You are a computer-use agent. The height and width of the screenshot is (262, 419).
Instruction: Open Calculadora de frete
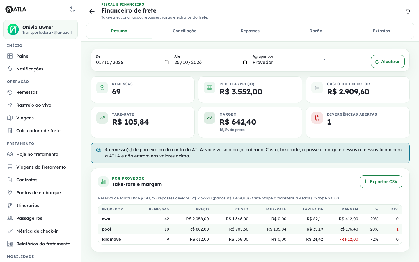click(x=40, y=131)
